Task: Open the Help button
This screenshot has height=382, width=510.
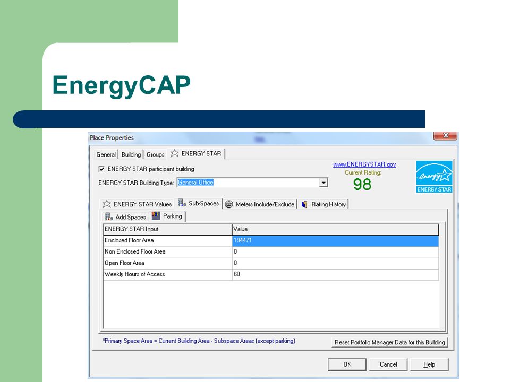Action: [429, 364]
